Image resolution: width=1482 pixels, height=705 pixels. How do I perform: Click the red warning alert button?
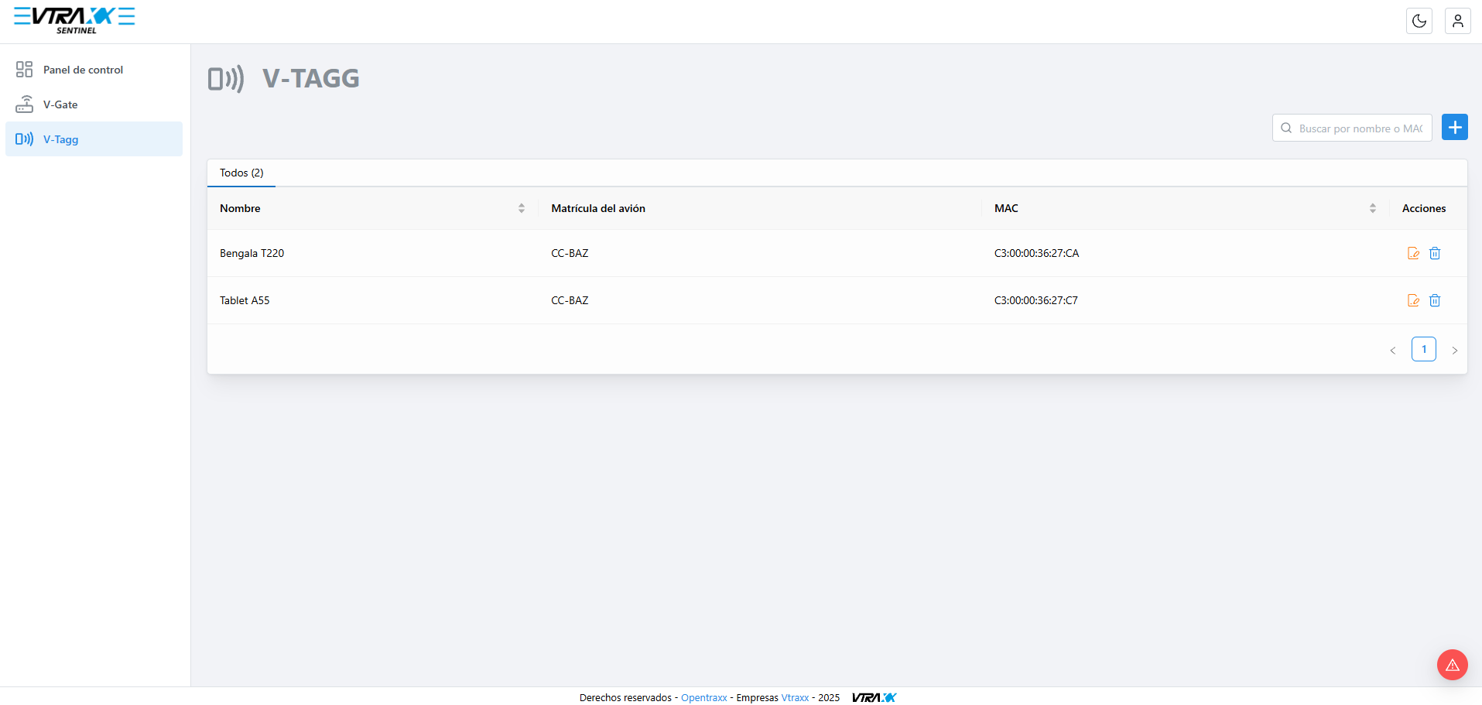[1453, 665]
